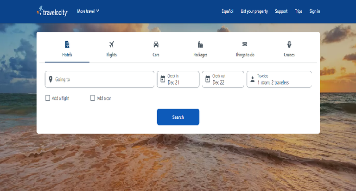Switch to the Cruises tab label
The height and width of the screenshot is (191, 356).
(x=289, y=55)
